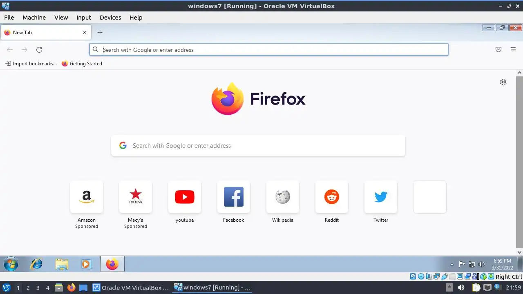The width and height of the screenshot is (523, 294).
Task: Click VirtualBox hard disk activity indicator
Action: pyautogui.click(x=413, y=277)
